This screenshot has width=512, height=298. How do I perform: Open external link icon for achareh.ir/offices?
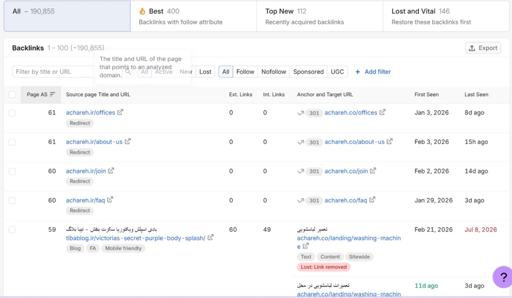[120, 112]
